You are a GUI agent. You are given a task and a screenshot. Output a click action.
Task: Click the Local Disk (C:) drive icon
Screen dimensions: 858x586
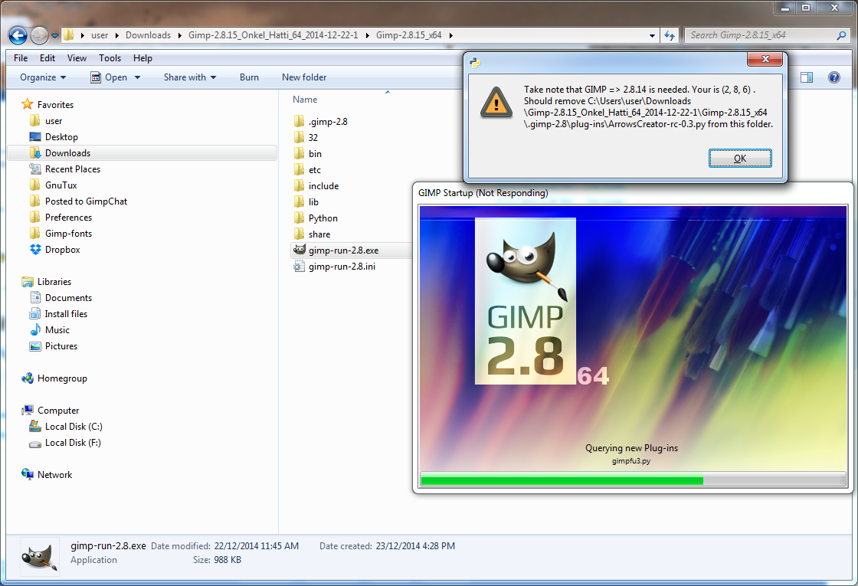35,426
